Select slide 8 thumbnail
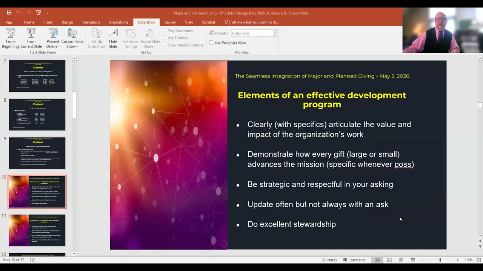The height and width of the screenshot is (271, 483). click(37, 114)
